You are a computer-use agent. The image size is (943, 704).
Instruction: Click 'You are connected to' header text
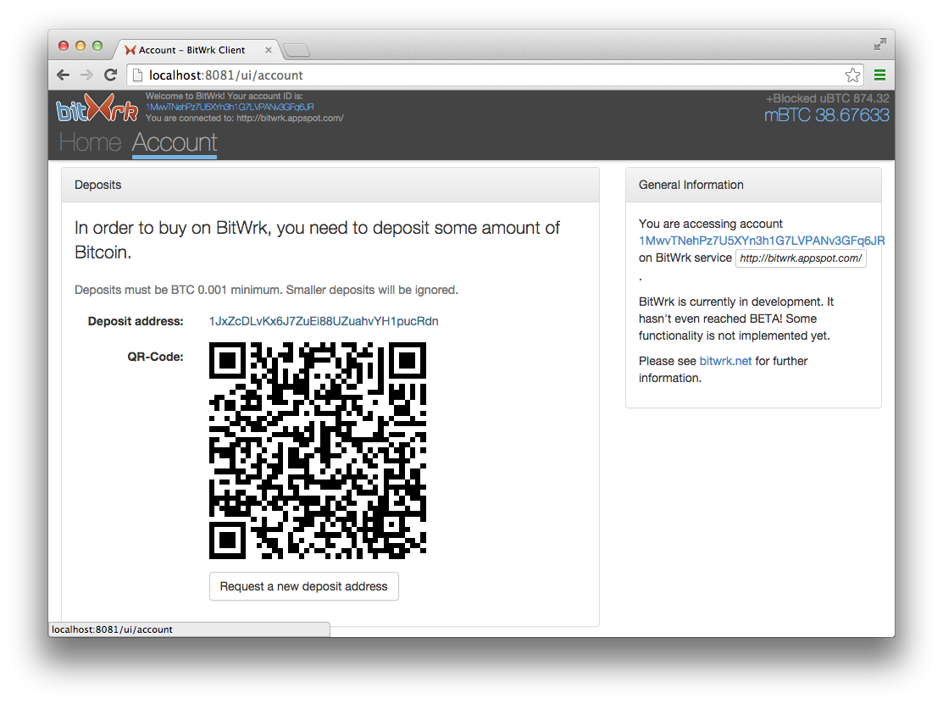pos(245,118)
